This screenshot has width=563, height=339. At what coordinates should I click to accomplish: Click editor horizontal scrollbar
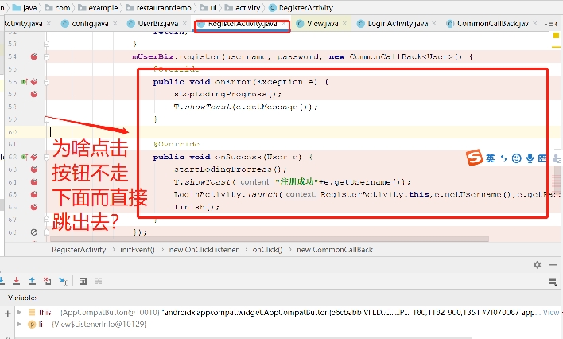(x=270, y=239)
